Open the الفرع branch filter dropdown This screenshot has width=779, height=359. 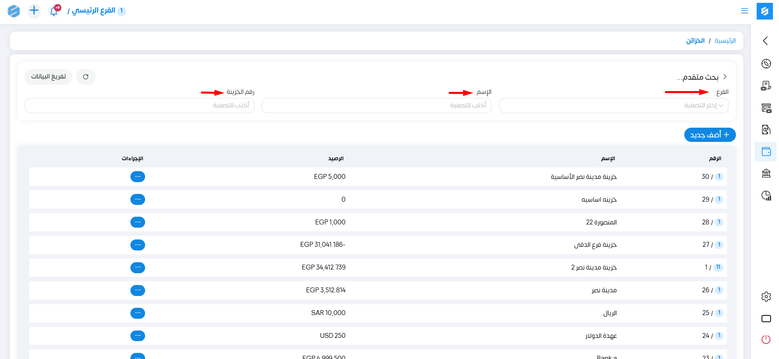[x=613, y=106]
